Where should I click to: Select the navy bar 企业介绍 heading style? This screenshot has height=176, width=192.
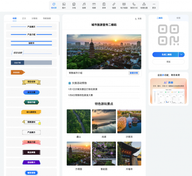31,63
